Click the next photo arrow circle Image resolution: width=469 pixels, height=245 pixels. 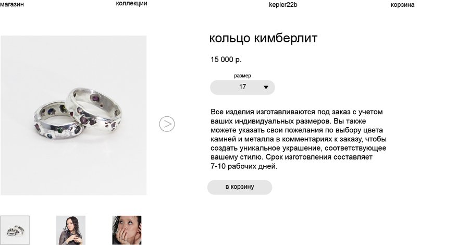tap(167, 124)
